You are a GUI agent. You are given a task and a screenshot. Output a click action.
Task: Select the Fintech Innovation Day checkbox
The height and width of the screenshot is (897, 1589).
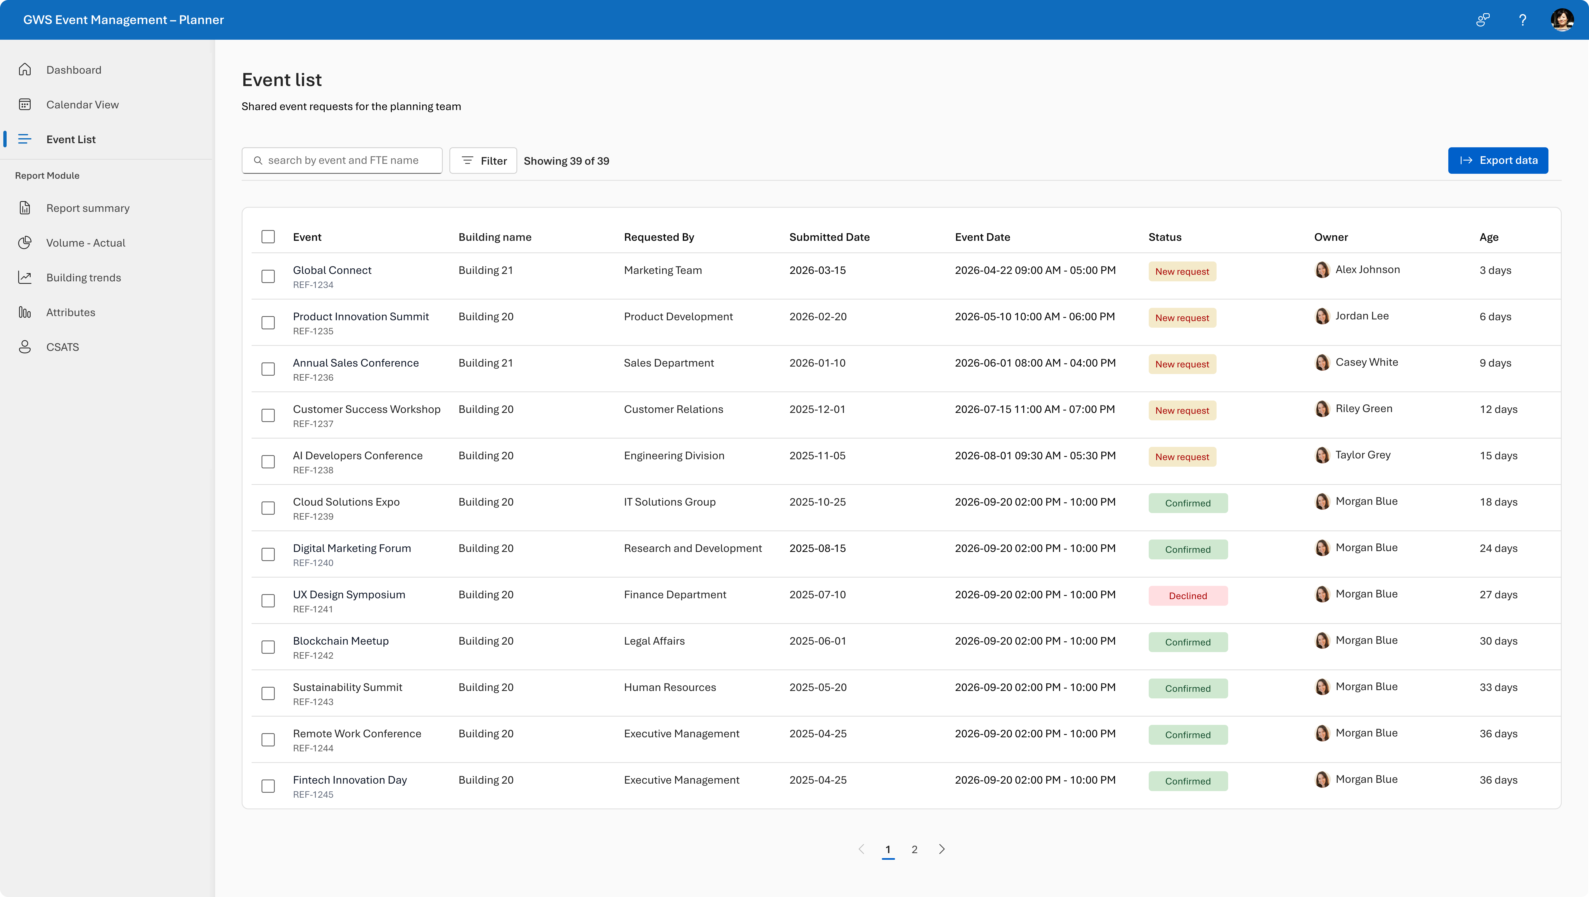click(x=268, y=786)
